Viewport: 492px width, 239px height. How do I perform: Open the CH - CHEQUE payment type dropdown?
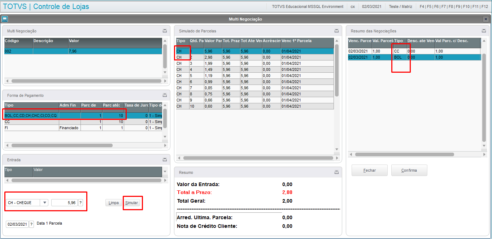[x=44, y=203]
